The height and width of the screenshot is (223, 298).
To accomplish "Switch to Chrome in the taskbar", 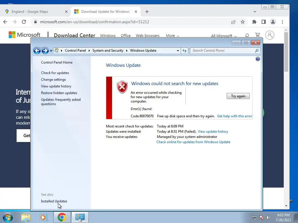I will pos(62,217).
